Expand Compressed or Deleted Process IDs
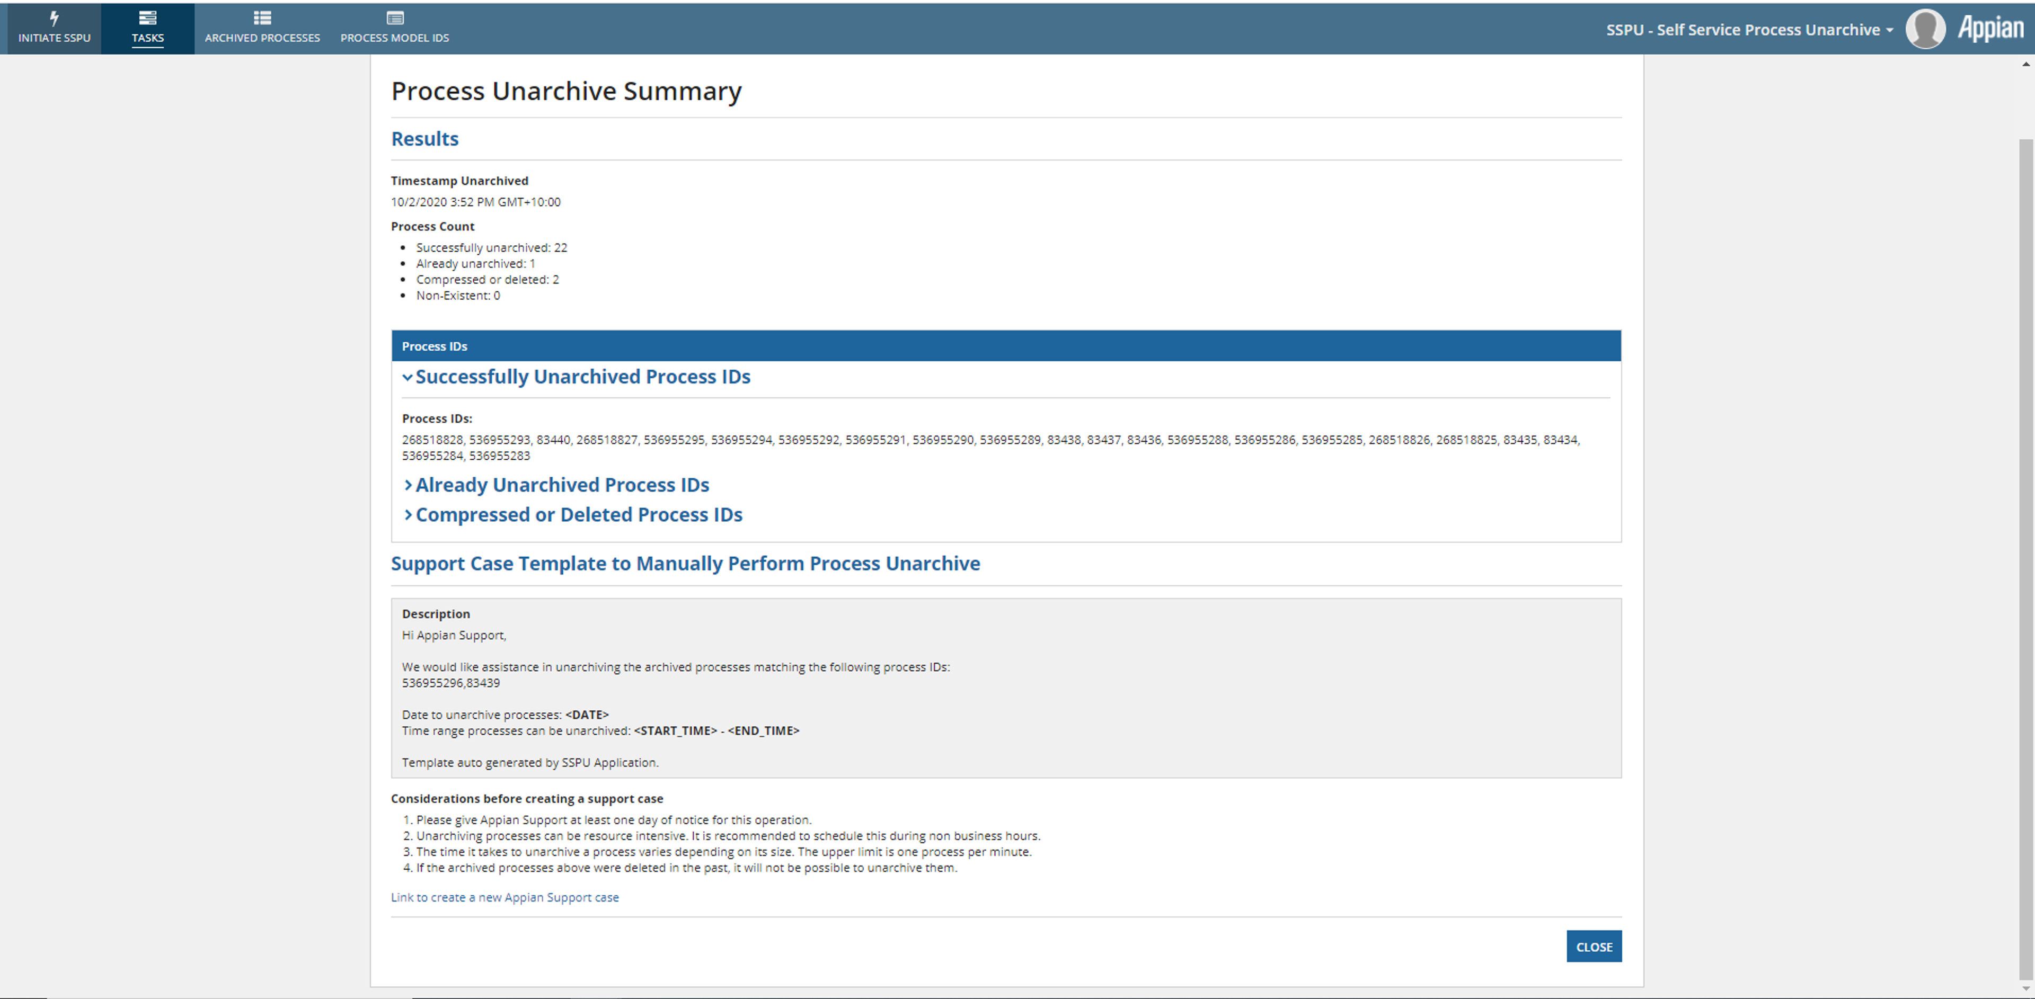This screenshot has height=999, width=2035. click(573, 515)
